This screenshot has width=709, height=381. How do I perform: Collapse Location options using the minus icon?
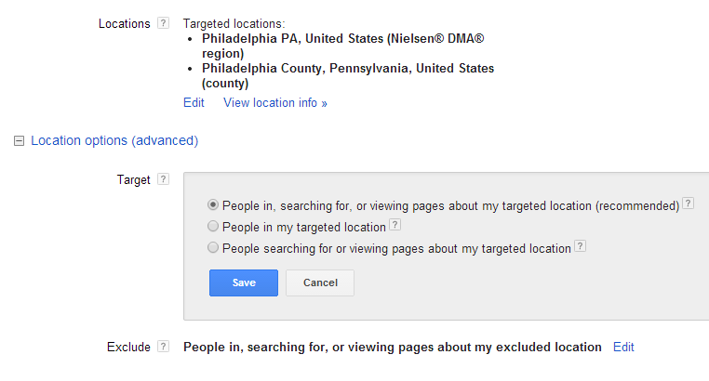(18, 141)
